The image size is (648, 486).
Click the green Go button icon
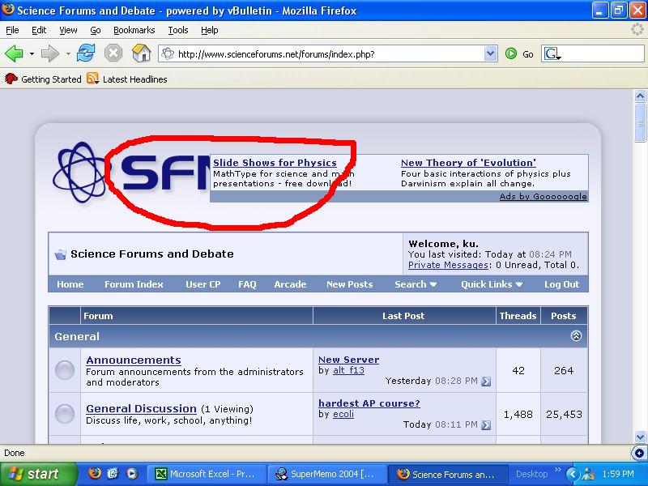(x=511, y=53)
